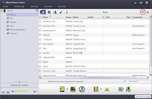Check the All That You Wi... song
Viewport: 152px width, 99px height.
coord(40,21)
